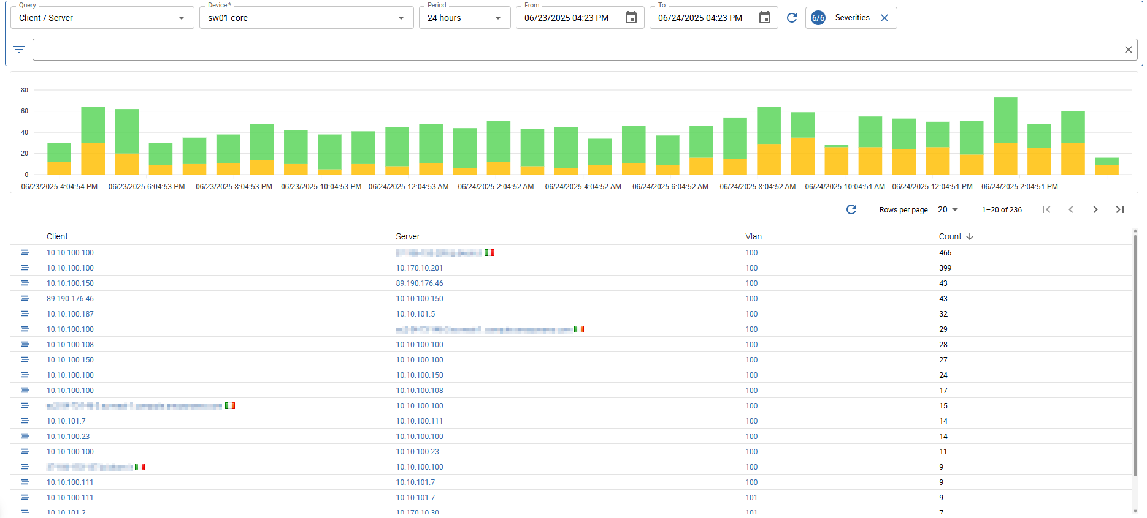Viewport: 1147px width, 518px height.
Task: Click the table's vertical scrollbar
Action: pyautogui.click(x=1135, y=355)
